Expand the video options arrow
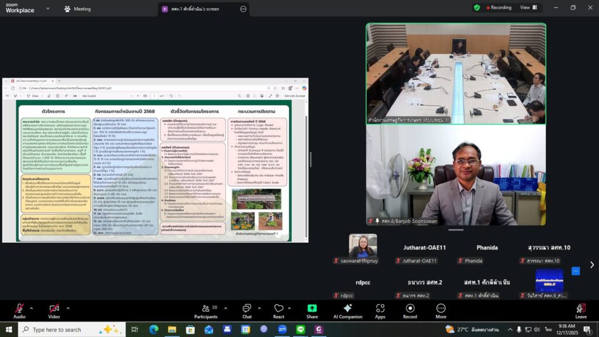 click(68, 308)
